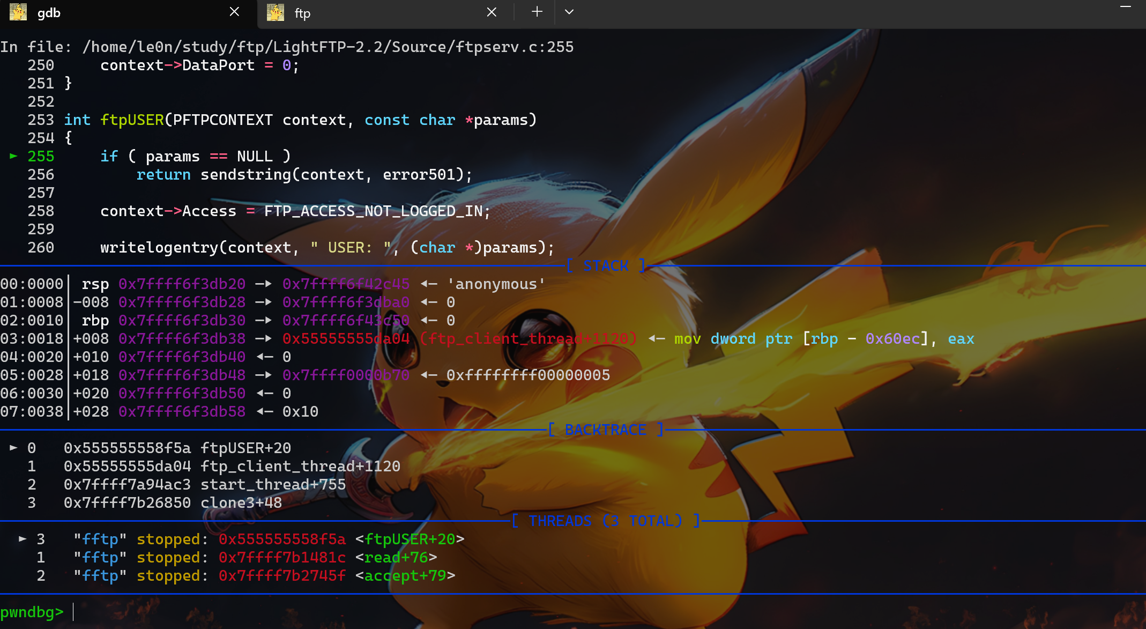Click the BACKTRACE section header
Image resolution: width=1146 pixels, height=629 pixels.
(606, 430)
